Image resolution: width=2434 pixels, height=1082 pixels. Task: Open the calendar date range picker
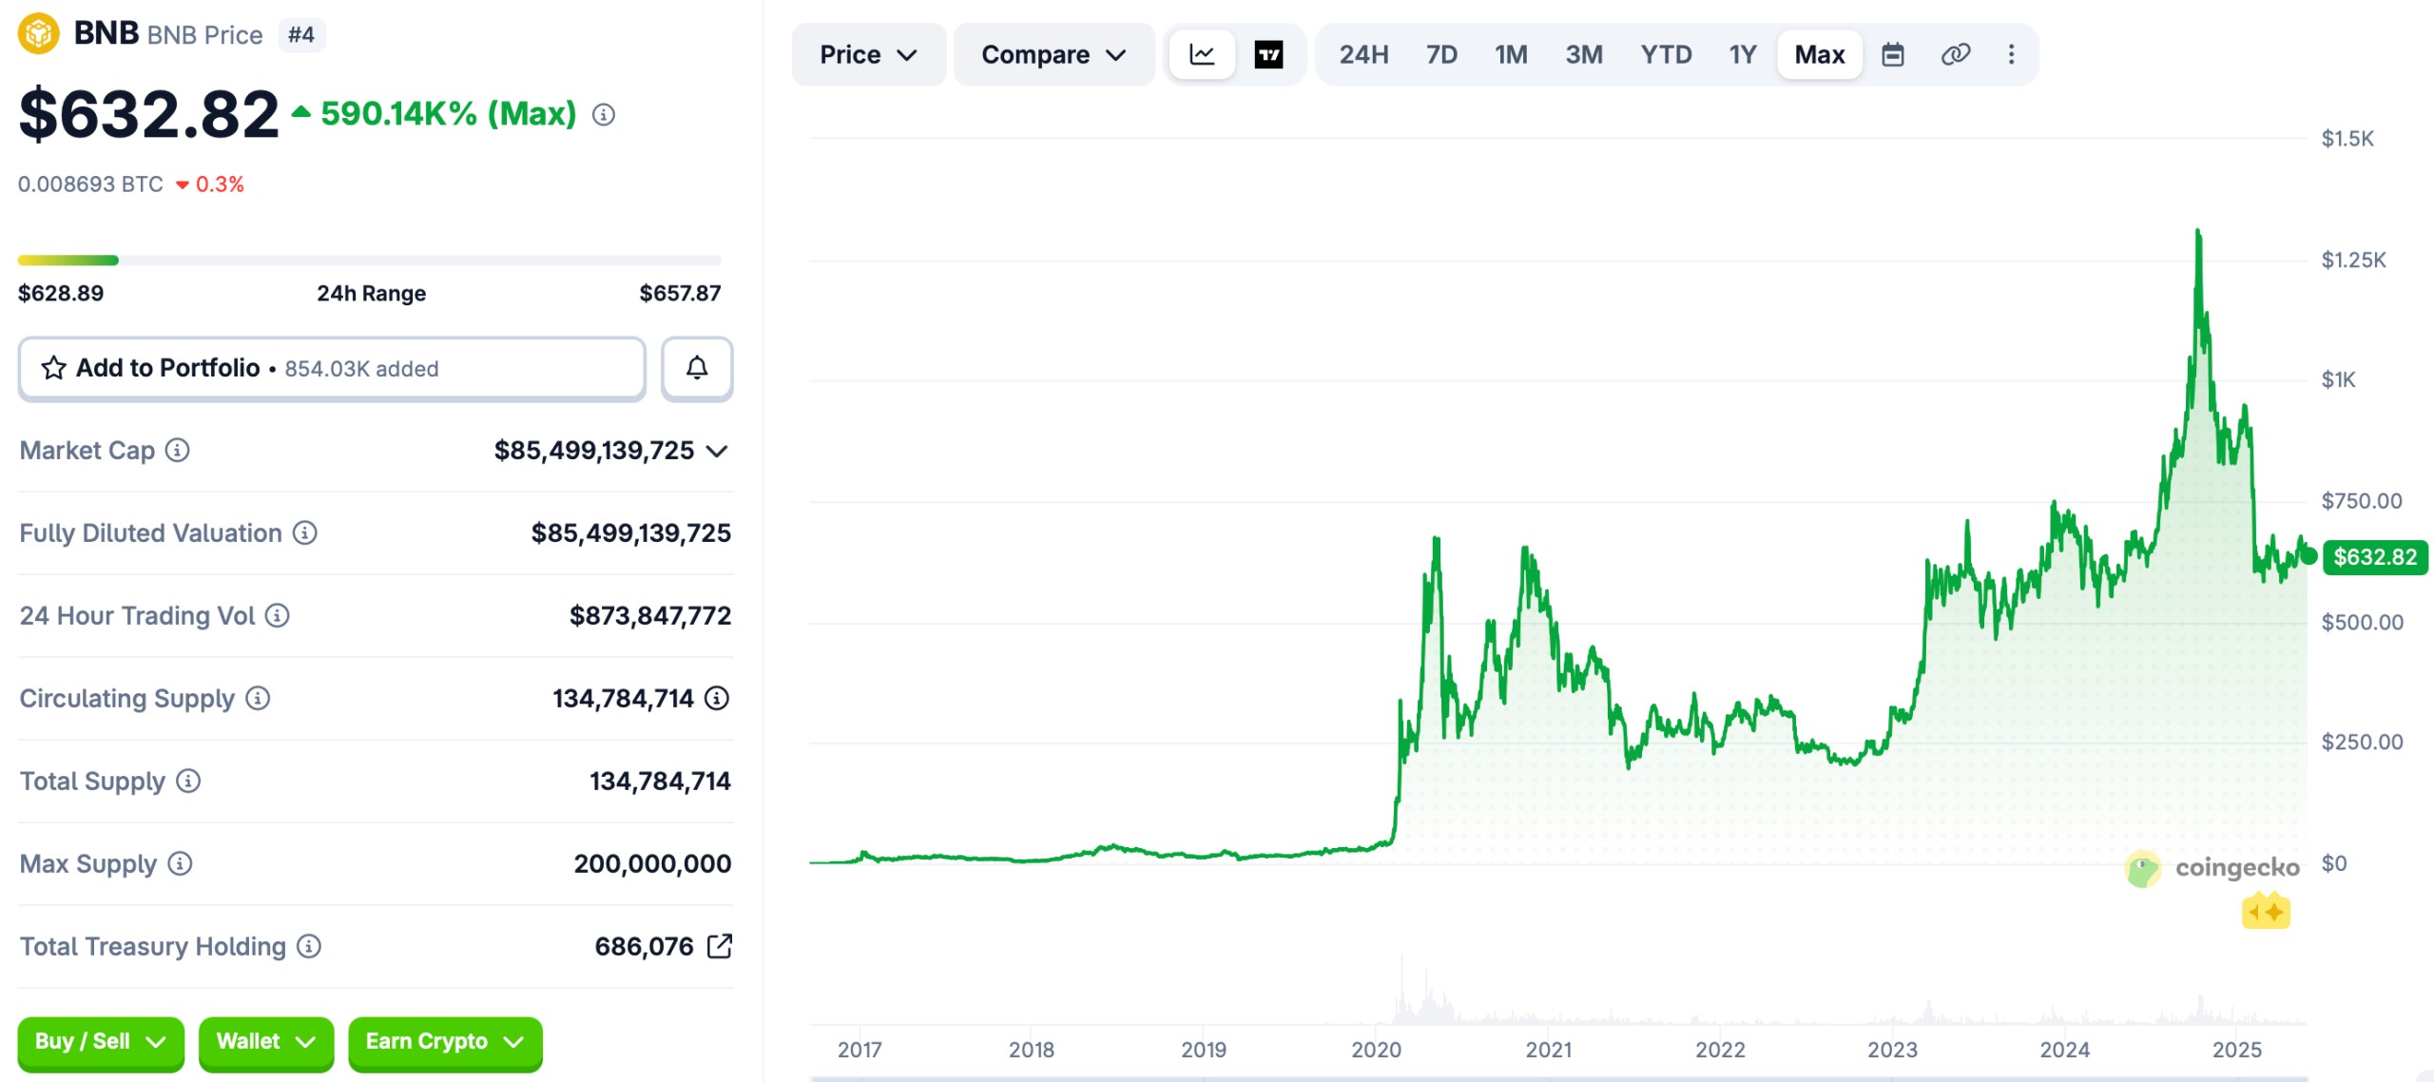coord(1893,54)
